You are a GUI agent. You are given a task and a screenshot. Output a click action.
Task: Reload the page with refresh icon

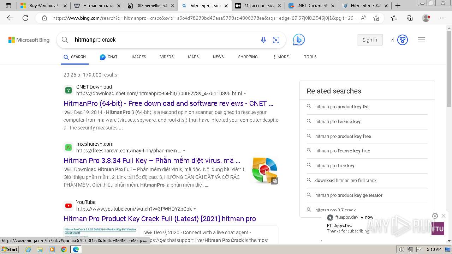coord(25,18)
